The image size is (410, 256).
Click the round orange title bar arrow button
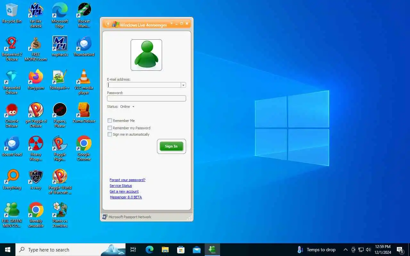(108, 24)
